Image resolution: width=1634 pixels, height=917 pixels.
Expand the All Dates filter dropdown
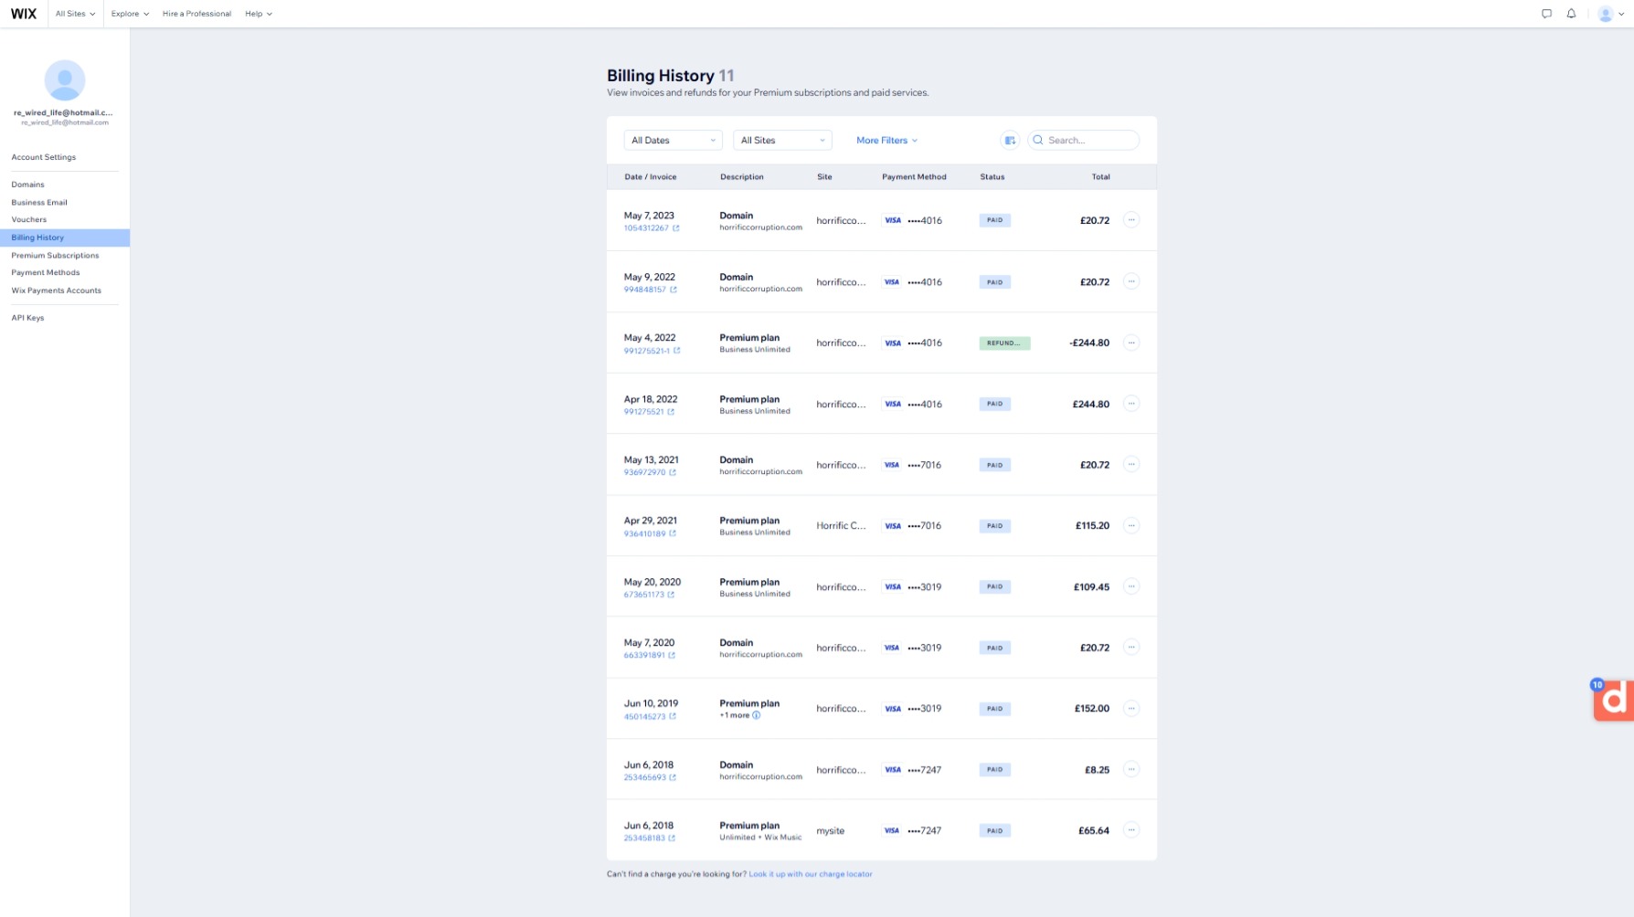pyautogui.click(x=673, y=141)
